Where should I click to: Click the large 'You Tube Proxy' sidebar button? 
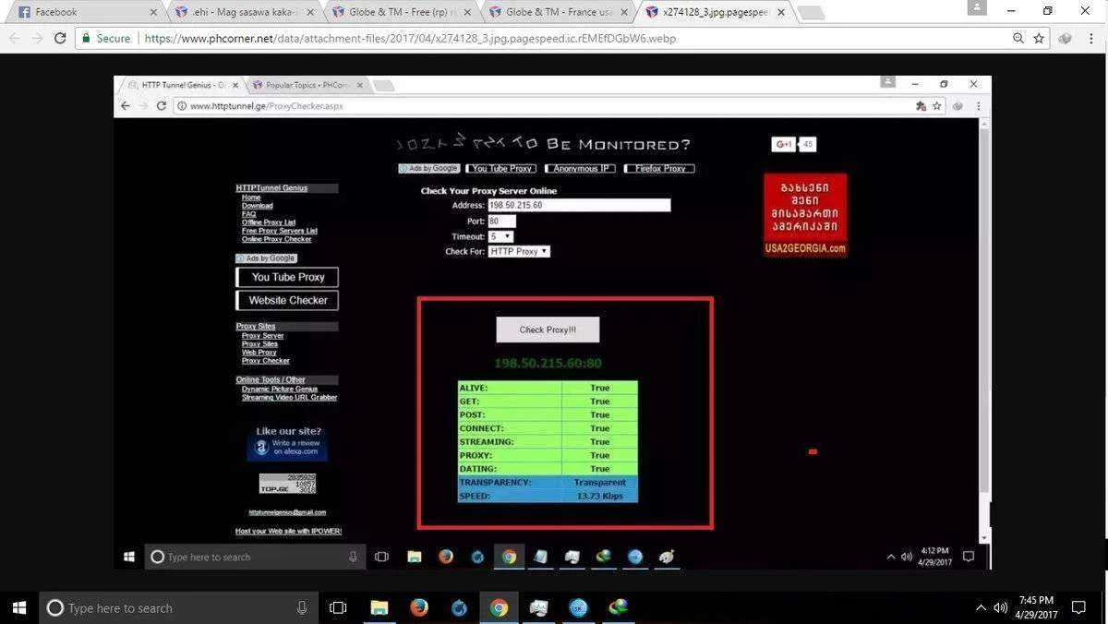pos(288,277)
